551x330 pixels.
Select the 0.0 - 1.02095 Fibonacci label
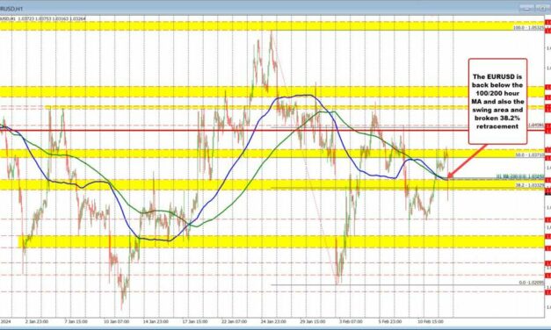point(532,283)
